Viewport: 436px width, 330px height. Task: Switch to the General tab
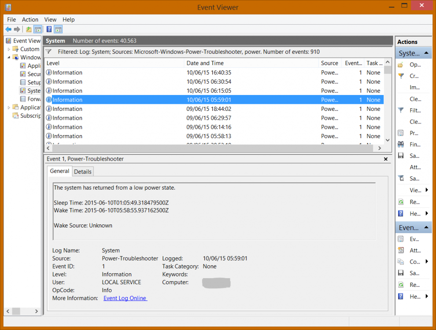(x=59, y=171)
